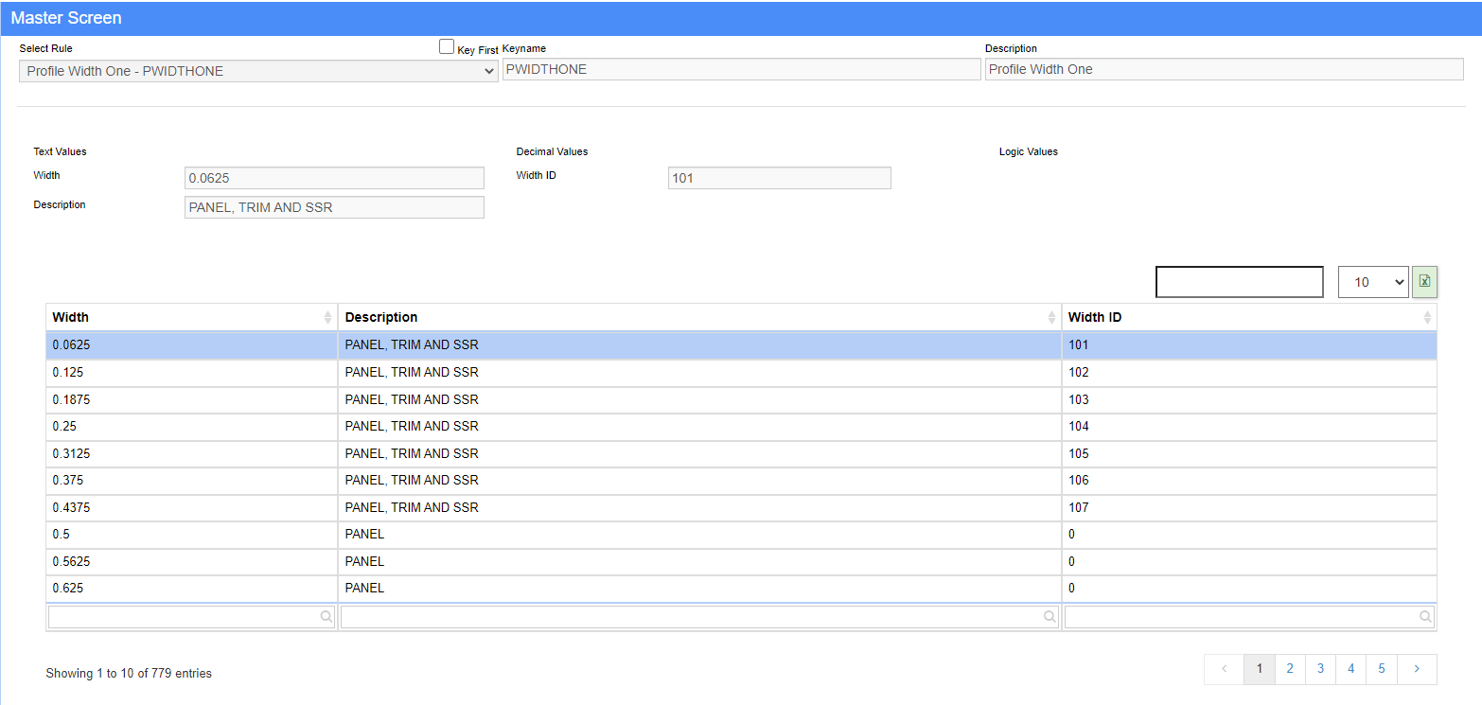Click magnifier icon in Width ID filter
This screenshot has height=705, width=1482.
coord(1425,617)
